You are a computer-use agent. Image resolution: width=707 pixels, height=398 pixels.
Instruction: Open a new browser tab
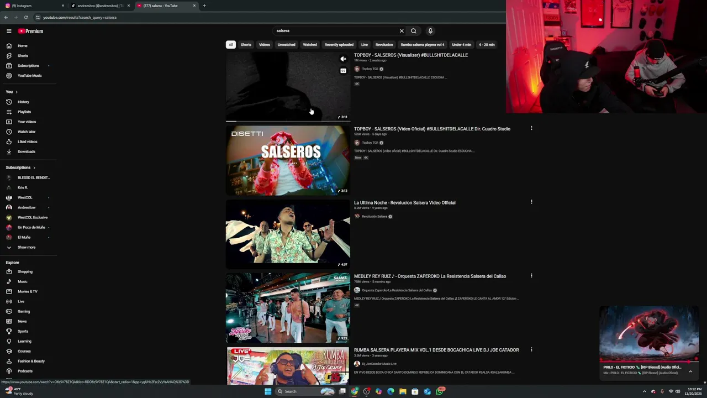pyautogui.click(x=204, y=6)
